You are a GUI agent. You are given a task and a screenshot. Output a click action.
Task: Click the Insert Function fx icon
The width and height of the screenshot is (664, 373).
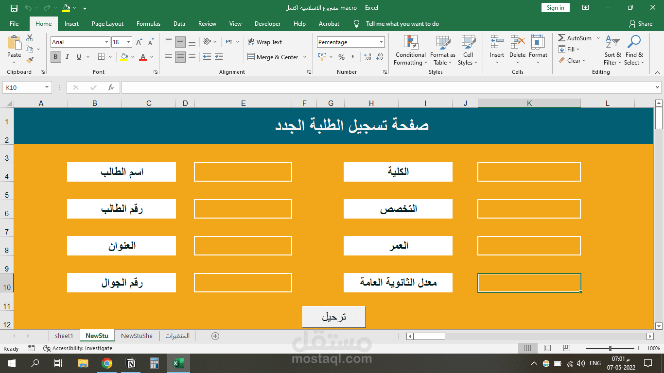click(111, 87)
